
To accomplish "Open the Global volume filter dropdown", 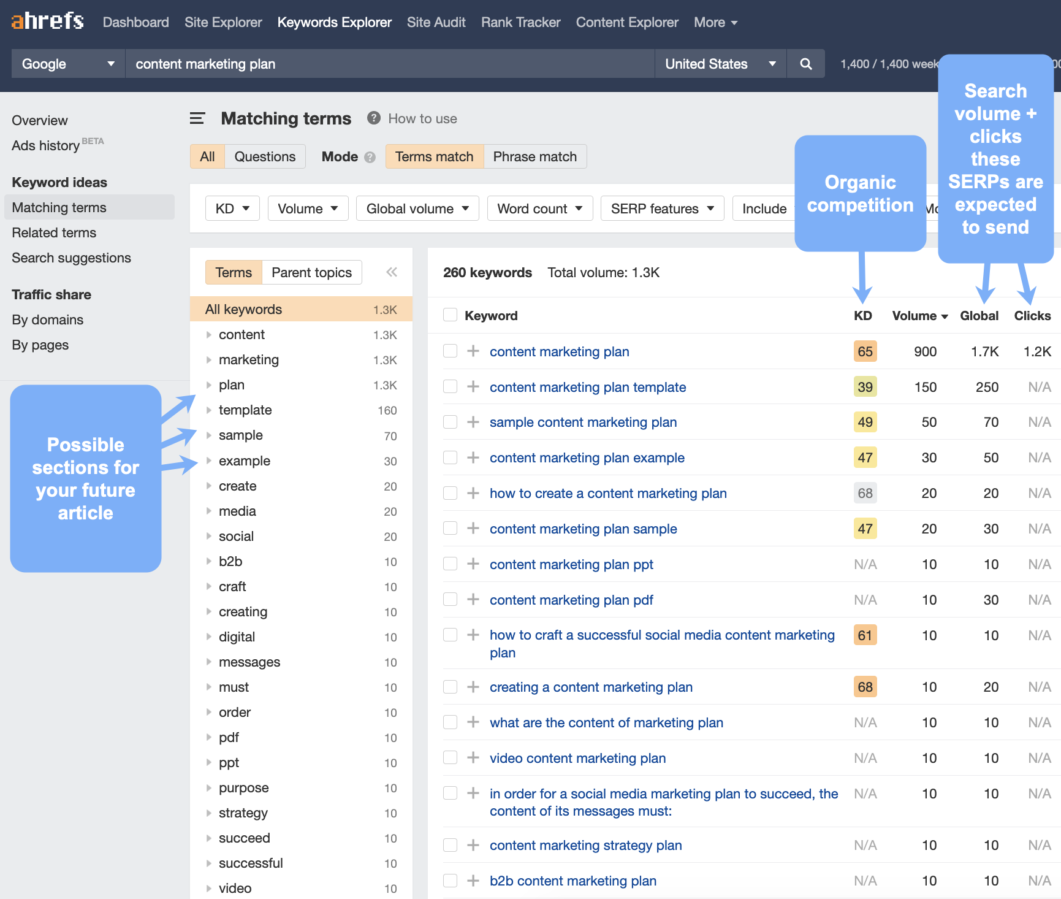I will pos(417,208).
